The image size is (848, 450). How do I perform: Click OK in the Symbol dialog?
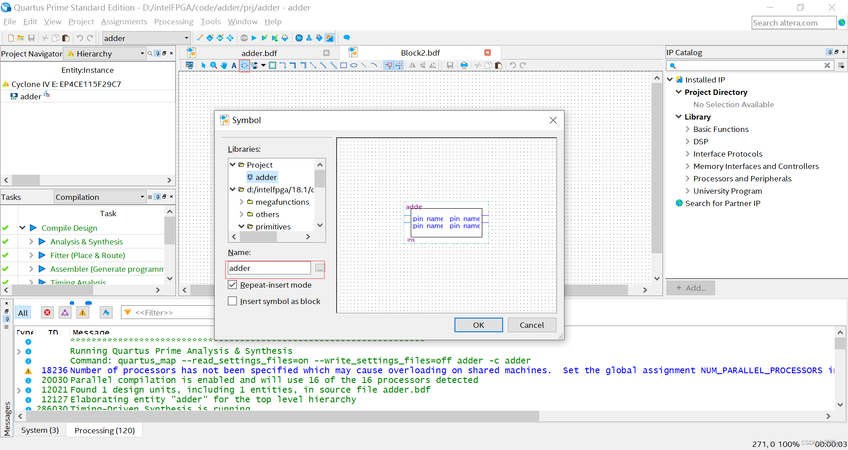click(478, 325)
